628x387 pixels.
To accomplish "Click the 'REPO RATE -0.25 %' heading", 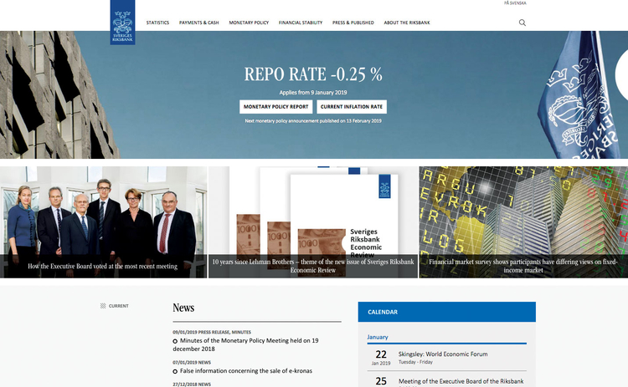I will [313, 74].
